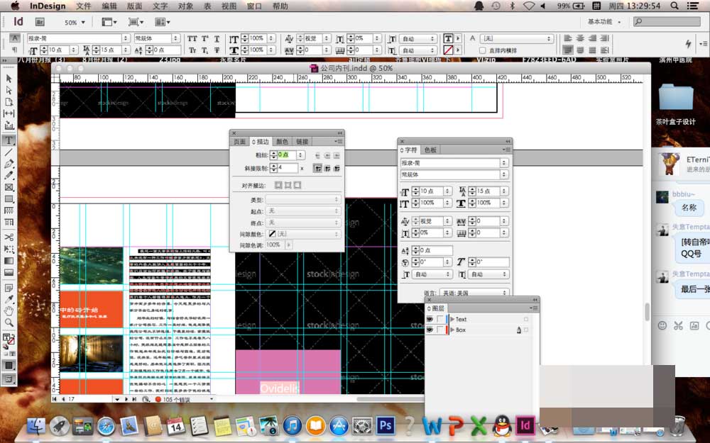710x443 pixels.
Task: Switch to the 颜色 panel tab
Action: tap(283, 142)
